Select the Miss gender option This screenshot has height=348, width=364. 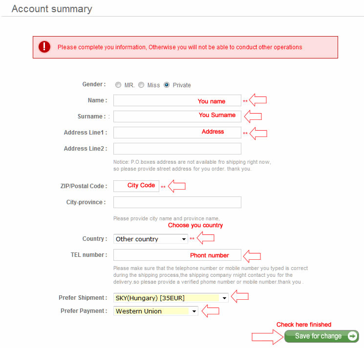coord(141,85)
